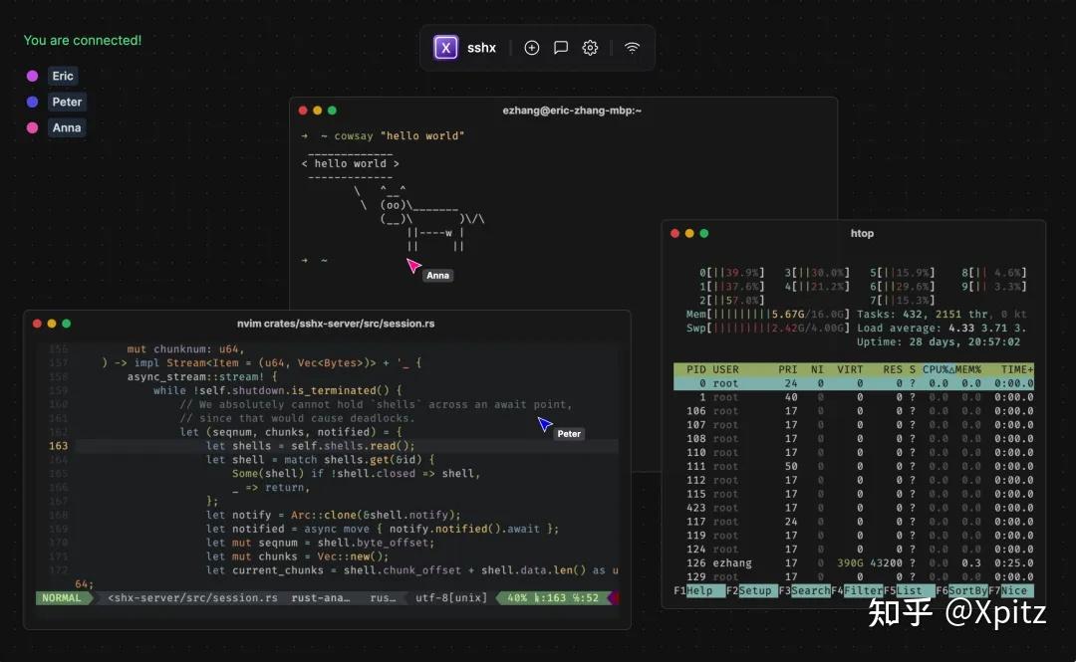
Task: Click the MEM% column header in htop
Action: tap(967, 369)
